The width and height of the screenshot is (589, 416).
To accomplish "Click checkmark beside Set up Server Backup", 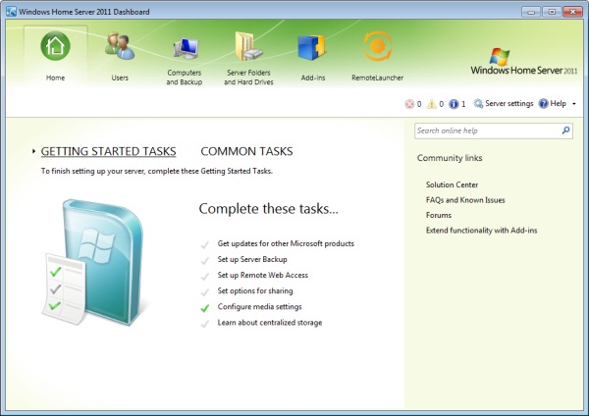I will pyautogui.click(x=205, y=261).
